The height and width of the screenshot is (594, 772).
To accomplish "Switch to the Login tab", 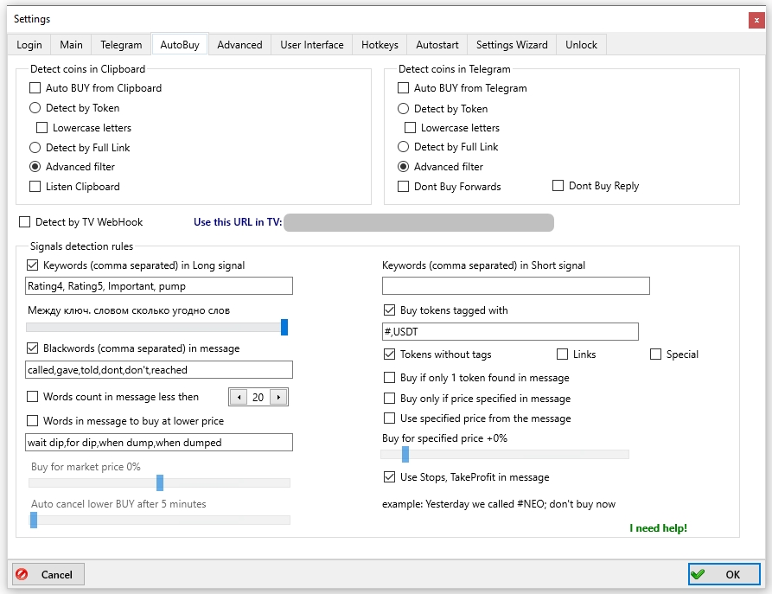I will [29, 45].
